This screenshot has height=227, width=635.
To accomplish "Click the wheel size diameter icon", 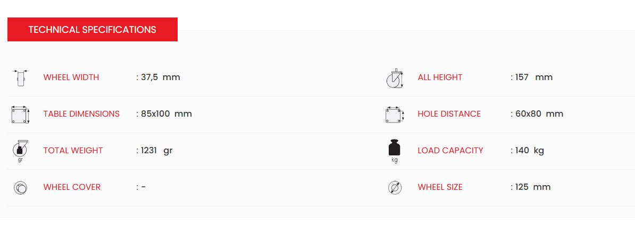I will pyautogui.click(x=394, y=187).
